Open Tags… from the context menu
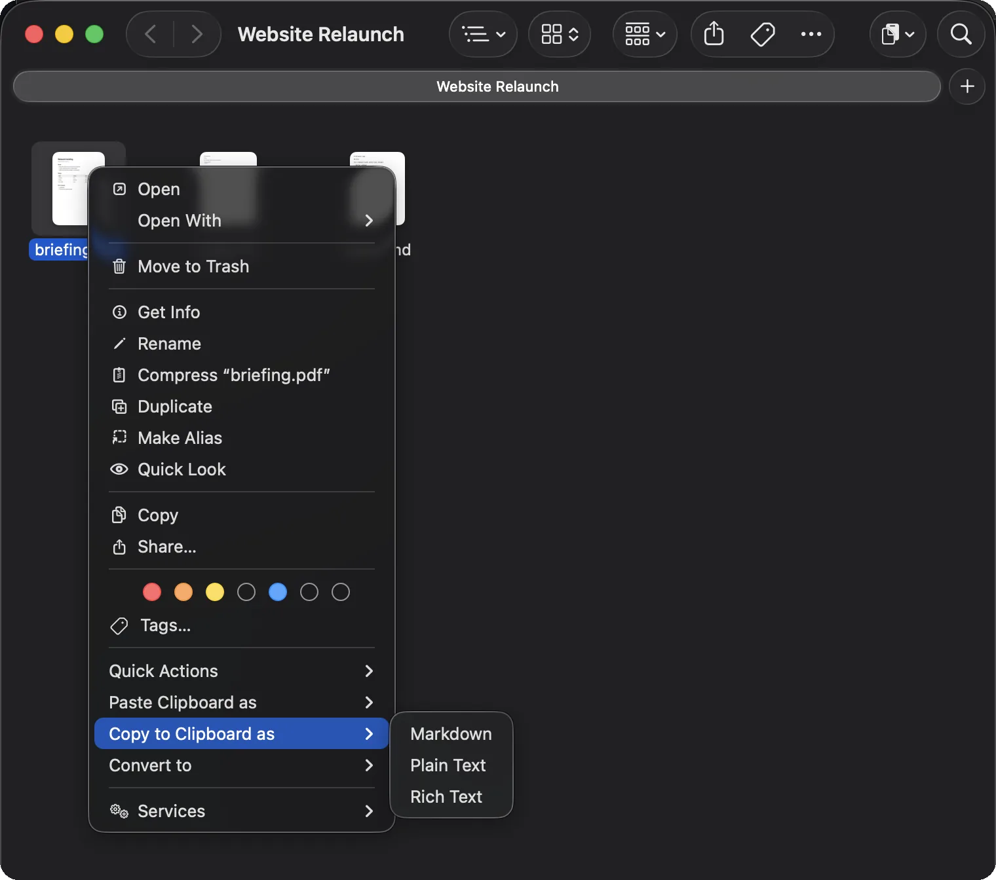The width and height of the screenshot is (996, 880). tap(241, 626)
